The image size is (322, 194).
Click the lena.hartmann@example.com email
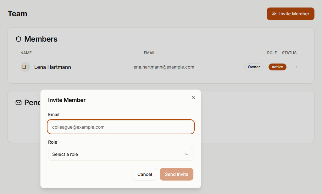(163, 67)
